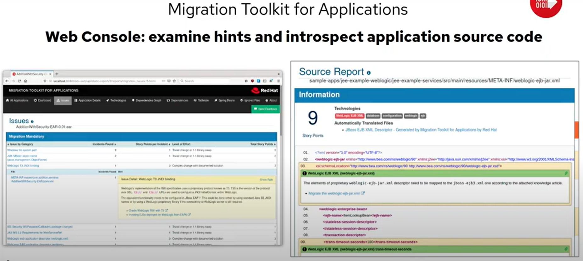Expand WS-Security WSPasswordCallback package changed issue
This screenshot has height=261, width=583.
[x=40, y=227]
